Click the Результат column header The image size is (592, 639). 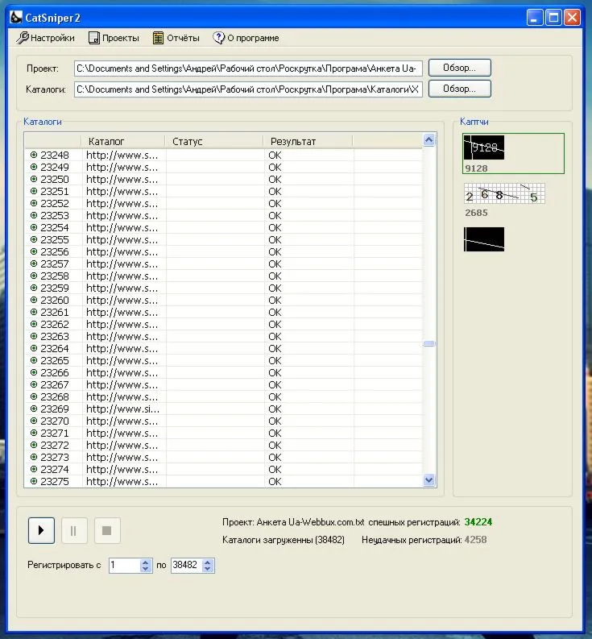tap(293, 142)
